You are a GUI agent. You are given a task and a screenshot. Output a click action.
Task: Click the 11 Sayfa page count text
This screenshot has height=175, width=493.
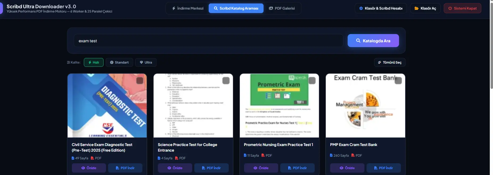253,155
